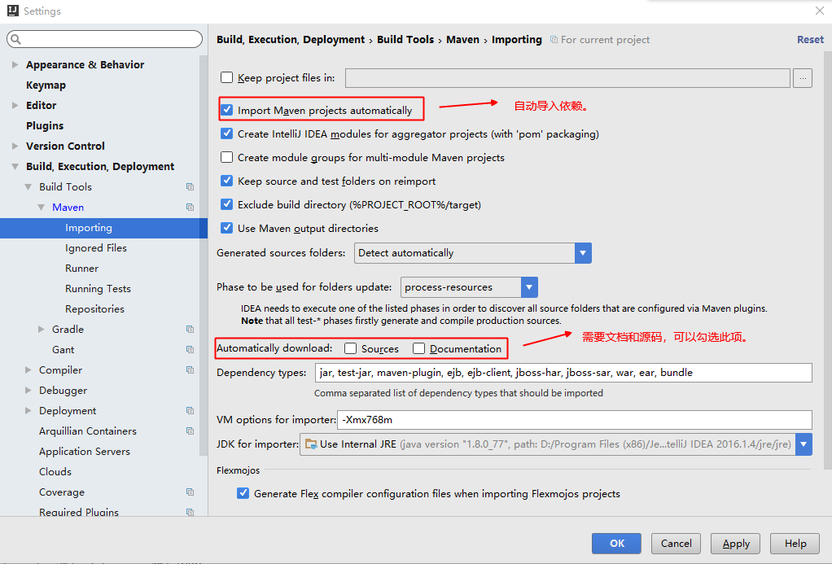Screen dimensions: 832x564
Task: Expand the Debugger node
Action: 28,390
